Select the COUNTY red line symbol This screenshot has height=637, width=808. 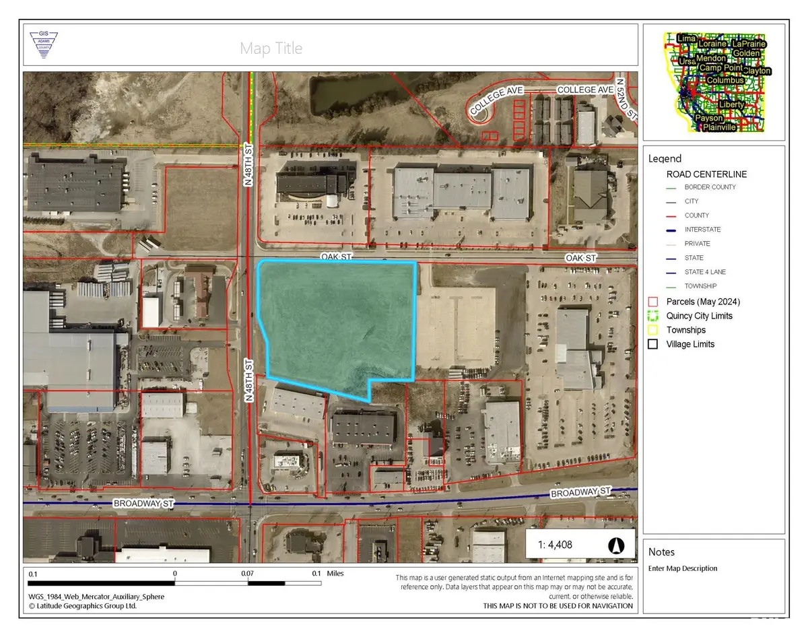[670, 215]
